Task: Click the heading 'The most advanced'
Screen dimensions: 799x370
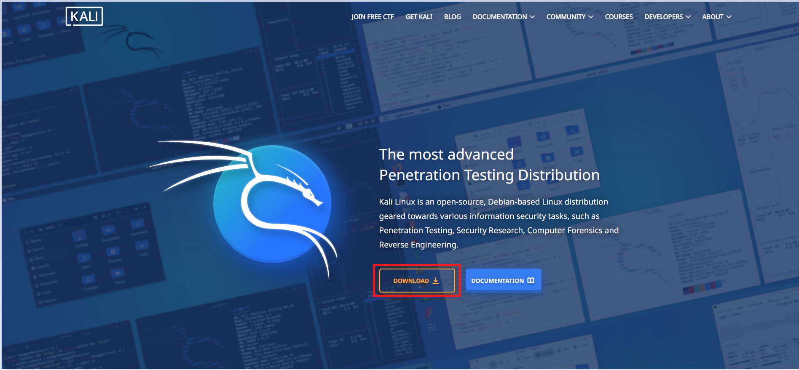Action: coord(446,154)
